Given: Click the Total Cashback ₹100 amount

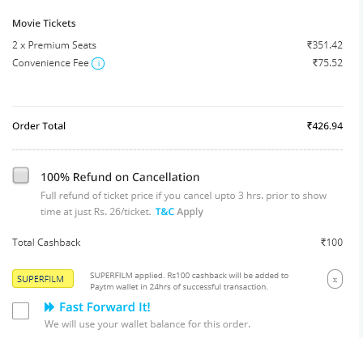Looking at the screenshot, I should click(x=331, y=243).
